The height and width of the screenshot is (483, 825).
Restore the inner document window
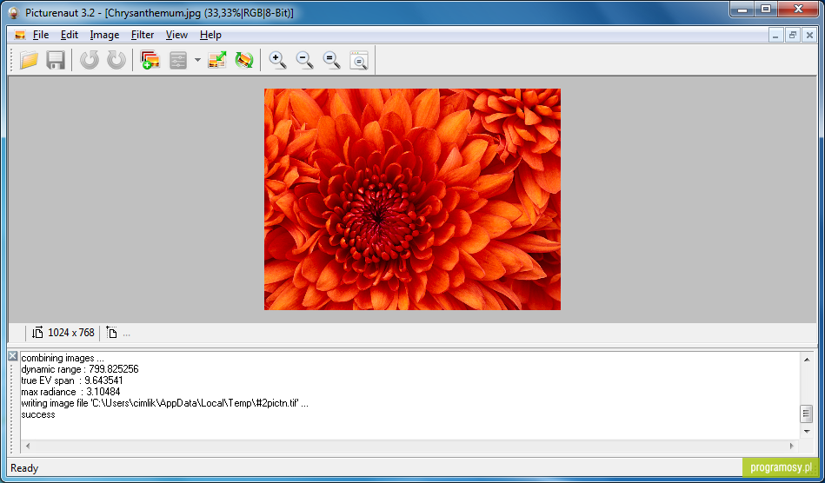tap(792, 36)
